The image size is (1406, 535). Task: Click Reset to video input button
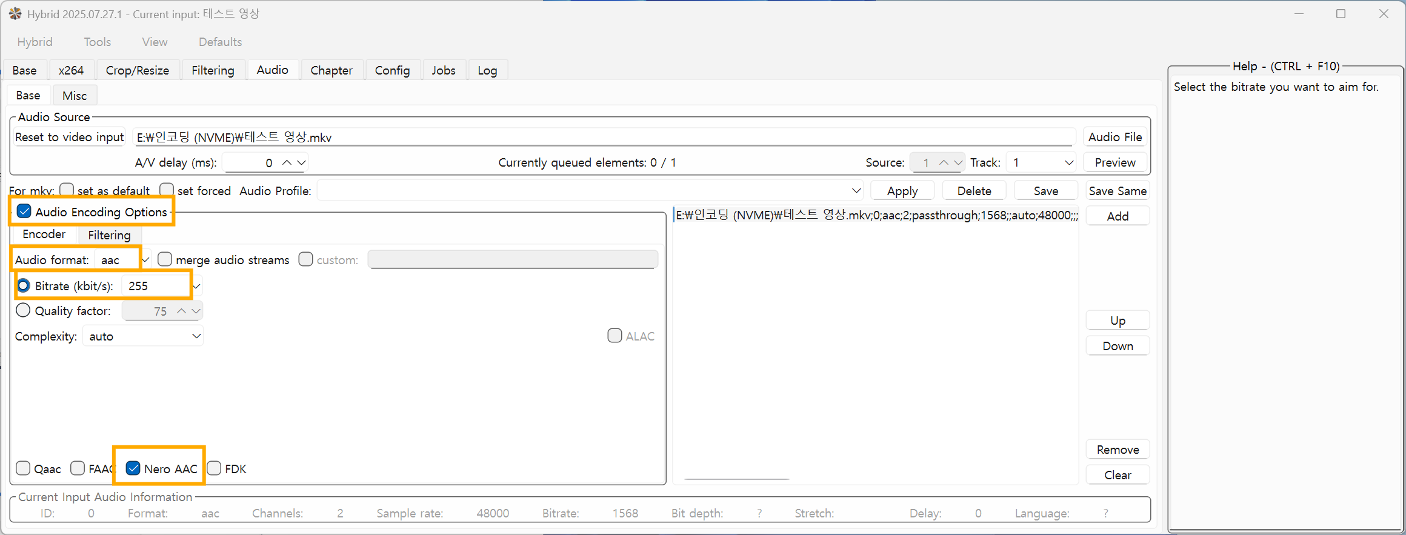pos(69,137)
